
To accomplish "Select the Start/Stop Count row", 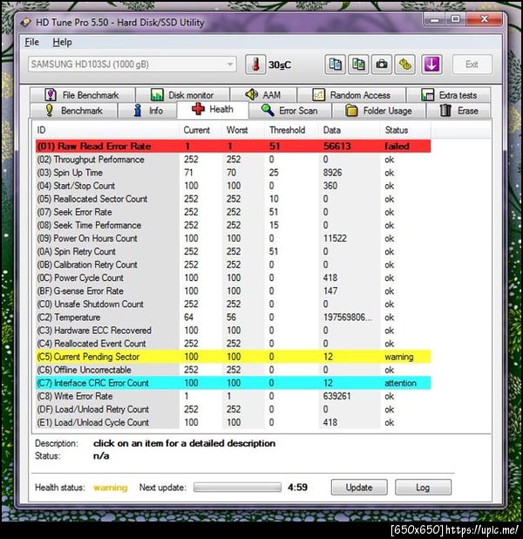I will point(233,186).
